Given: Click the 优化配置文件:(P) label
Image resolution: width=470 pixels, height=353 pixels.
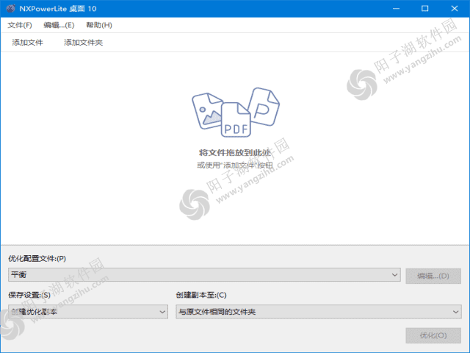Looking at the screenshot, I should tap(37, 258).
